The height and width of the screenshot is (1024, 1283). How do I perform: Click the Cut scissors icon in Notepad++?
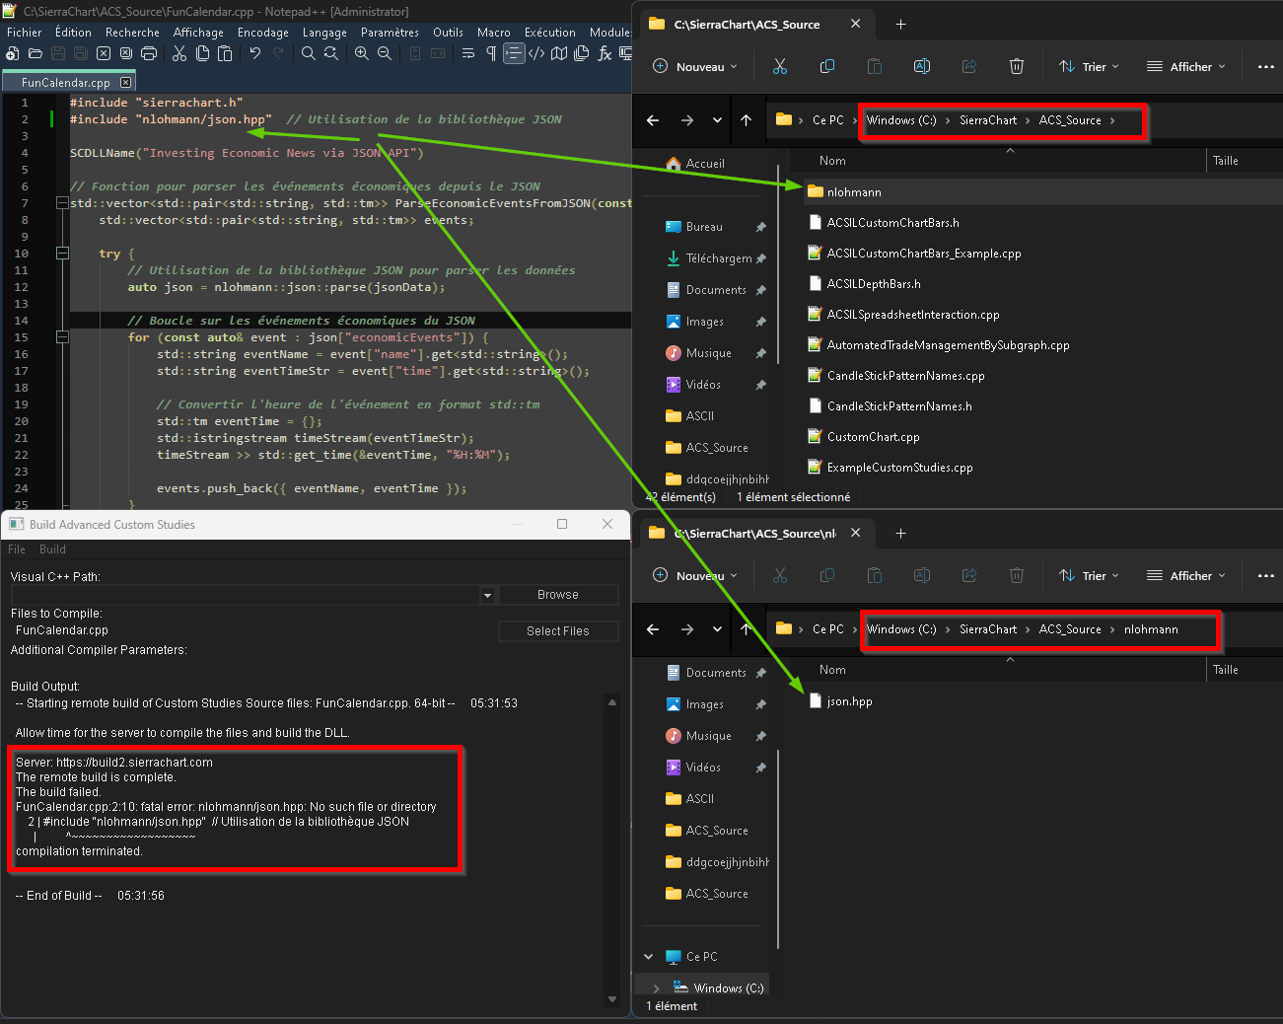tap(179, 53)
